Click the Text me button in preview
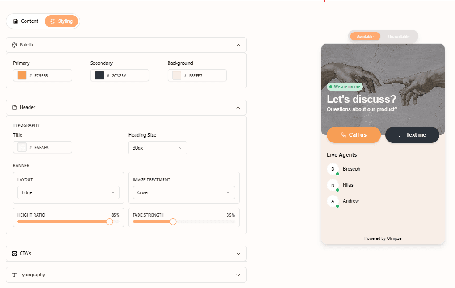The width and height of the screenshot is (455, 288). click(x=412, y=134)
